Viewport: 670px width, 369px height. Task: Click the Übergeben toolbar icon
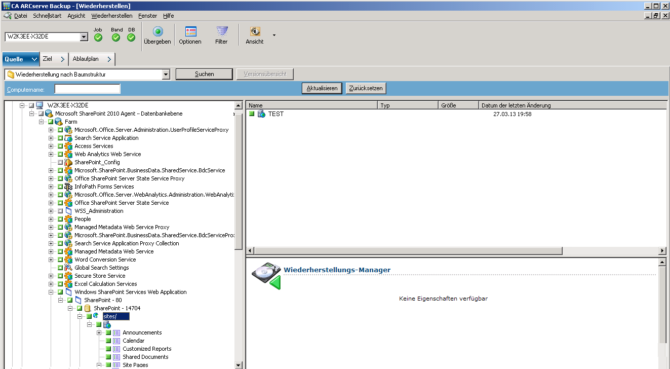(157, 32)
